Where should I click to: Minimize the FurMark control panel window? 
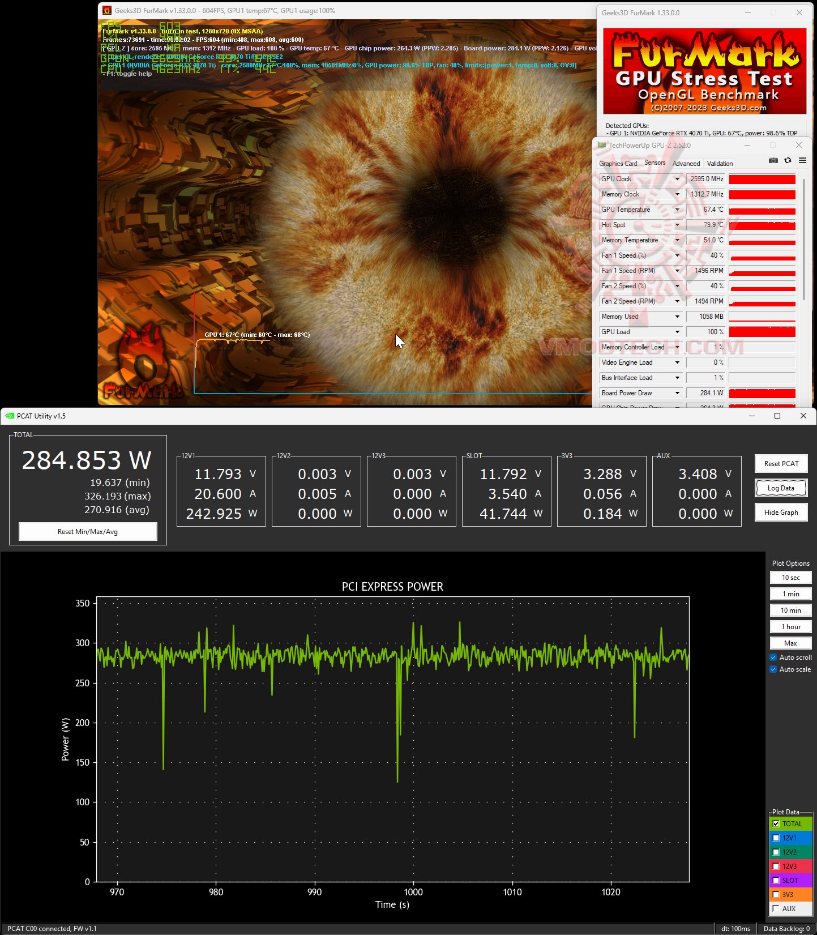748,12
